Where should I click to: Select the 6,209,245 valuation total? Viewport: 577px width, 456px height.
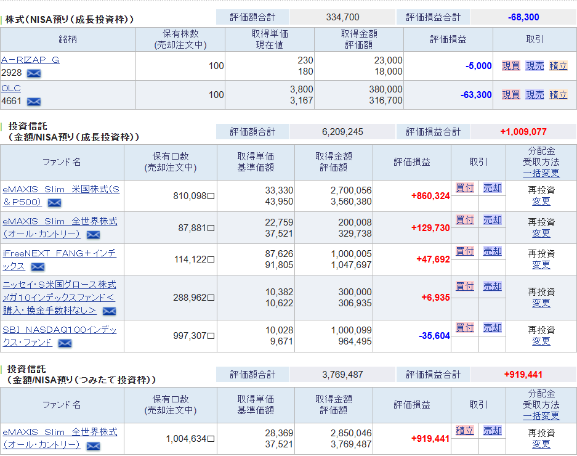pyautogui.click(x=342, y=132)
